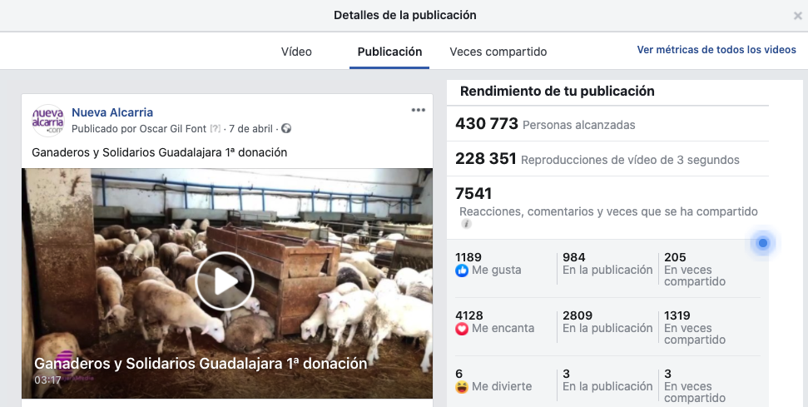This screenshot has height=407, width=808.
Task: Open the three-dot post options menu
Action: click(418, 110)
